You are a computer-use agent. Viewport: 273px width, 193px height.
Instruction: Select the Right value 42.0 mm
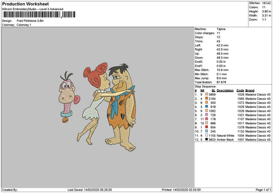point(222,50)
